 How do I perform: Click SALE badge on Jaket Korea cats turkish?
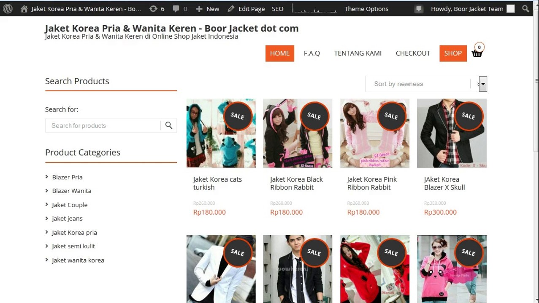pyautogui.click(x=238, y=116)
